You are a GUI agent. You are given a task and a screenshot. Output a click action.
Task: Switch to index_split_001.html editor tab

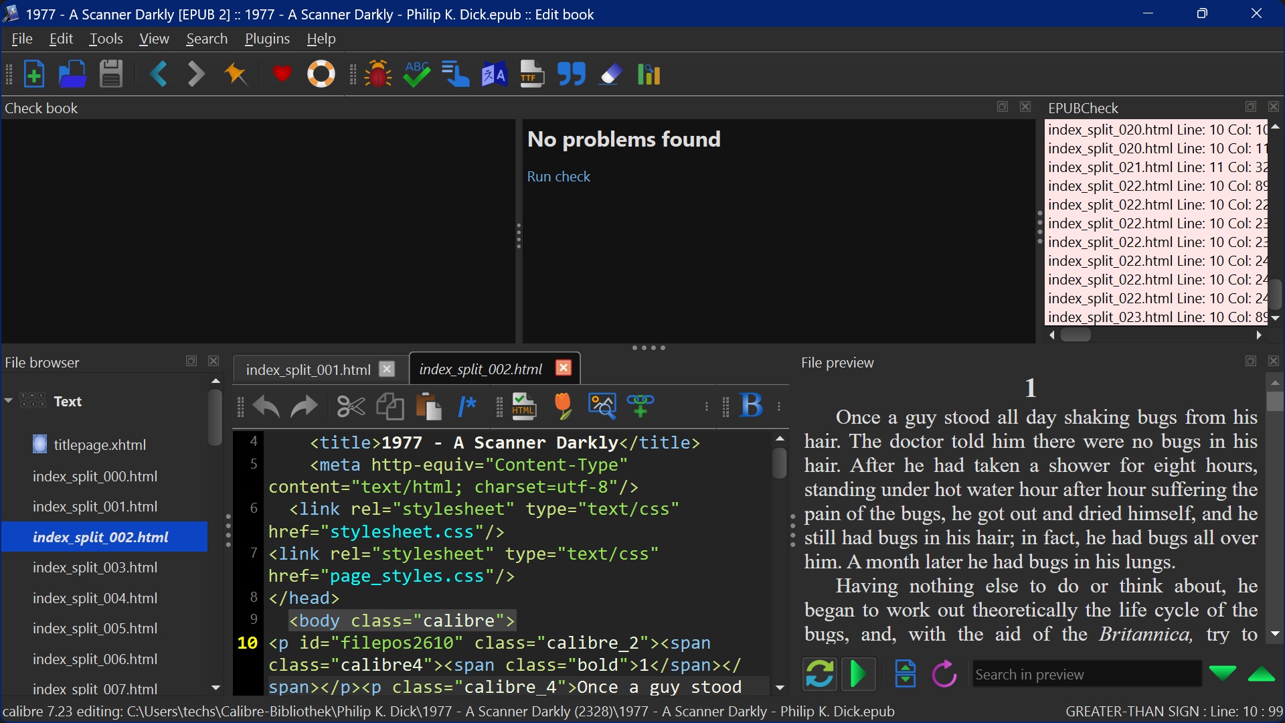point(308,370)
